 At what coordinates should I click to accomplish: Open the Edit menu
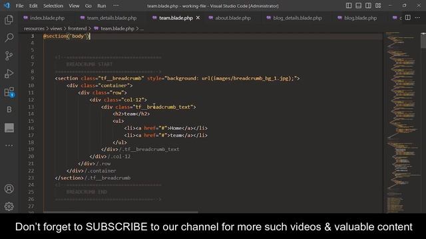[33, 6]
